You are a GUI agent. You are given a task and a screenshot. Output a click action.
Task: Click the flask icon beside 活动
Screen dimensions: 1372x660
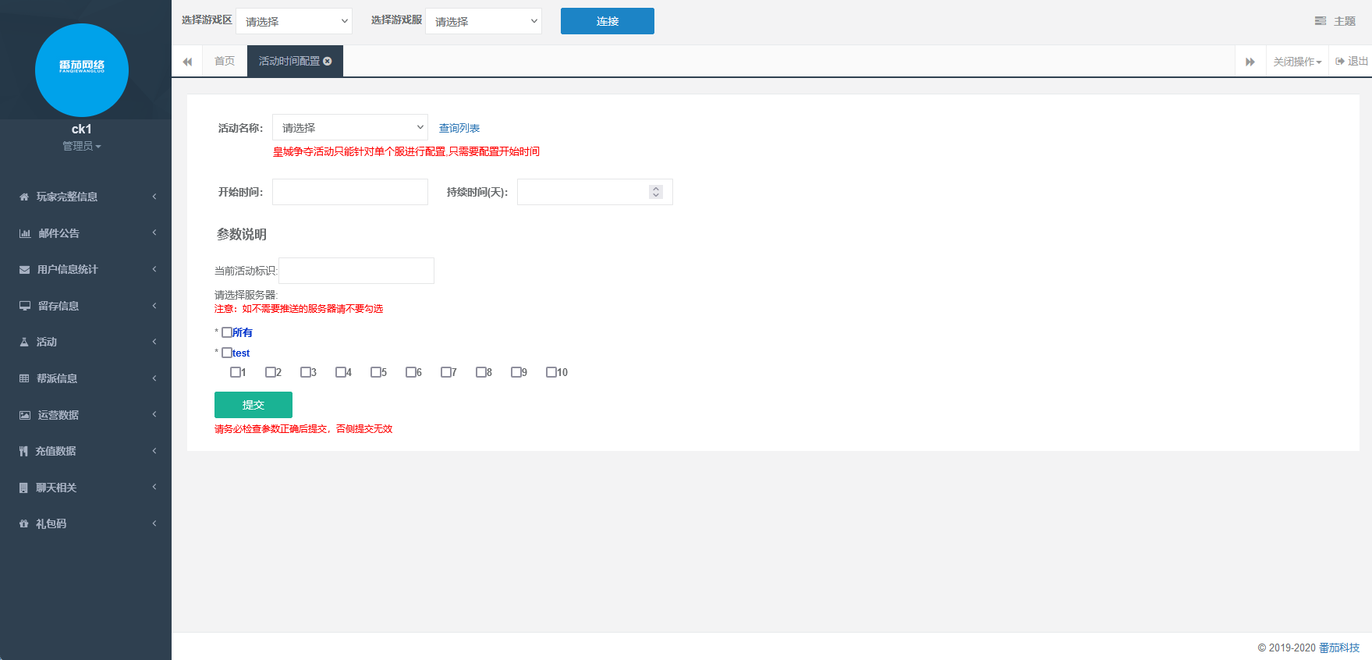click(x=24, y=342)
